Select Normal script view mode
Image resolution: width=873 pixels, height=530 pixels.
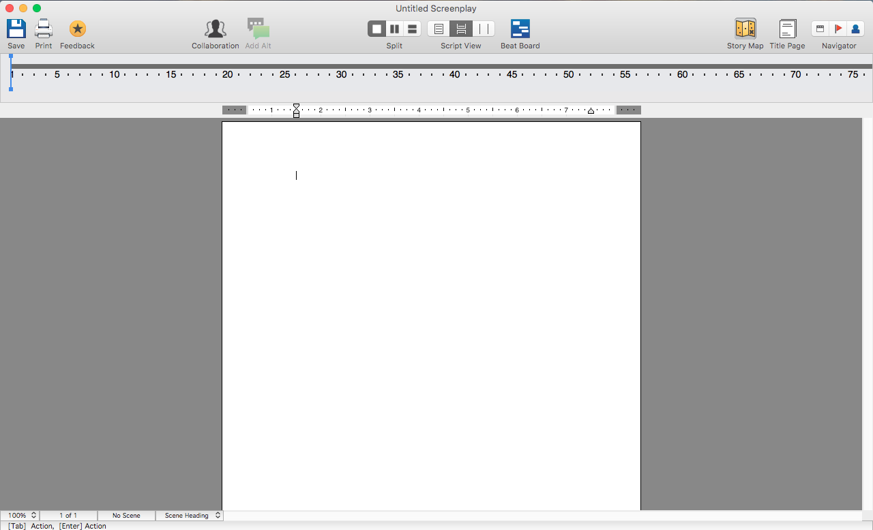(x=439, y=29)
